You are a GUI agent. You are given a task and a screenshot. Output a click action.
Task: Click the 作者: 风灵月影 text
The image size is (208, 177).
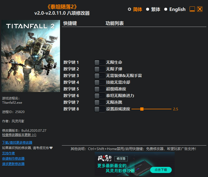(13, 121)
